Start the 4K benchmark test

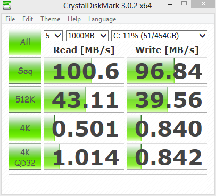(x=25, y=128)
